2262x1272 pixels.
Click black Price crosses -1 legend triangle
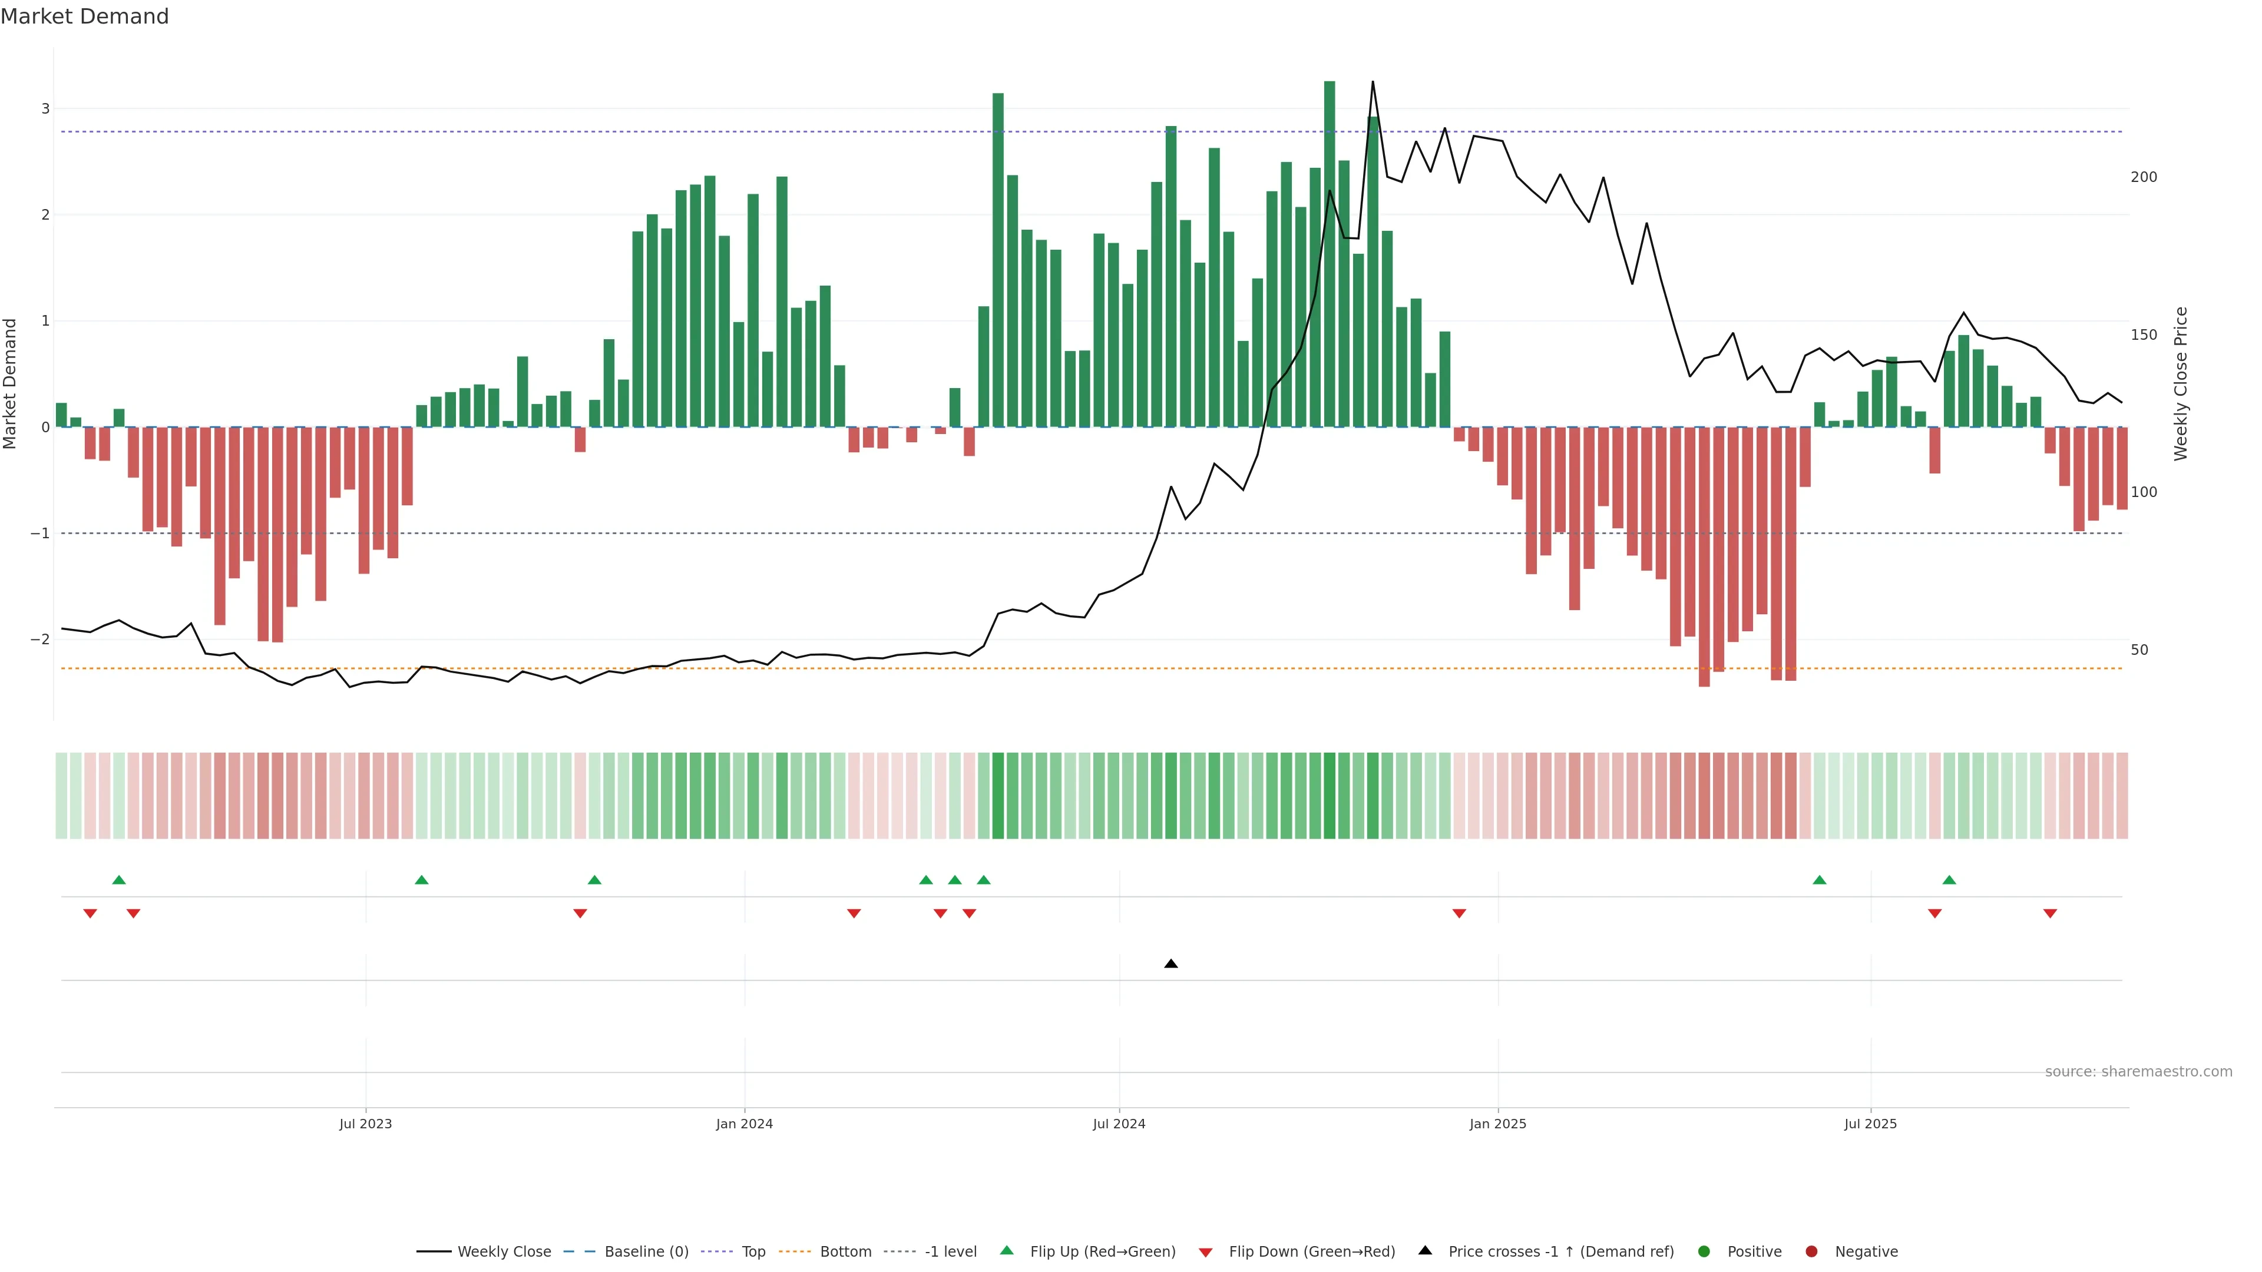point(1425,1250)
